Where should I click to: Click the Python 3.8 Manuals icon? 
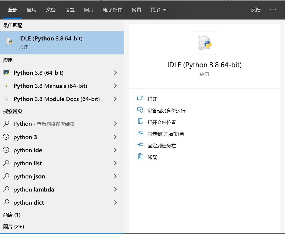point(6,86)
